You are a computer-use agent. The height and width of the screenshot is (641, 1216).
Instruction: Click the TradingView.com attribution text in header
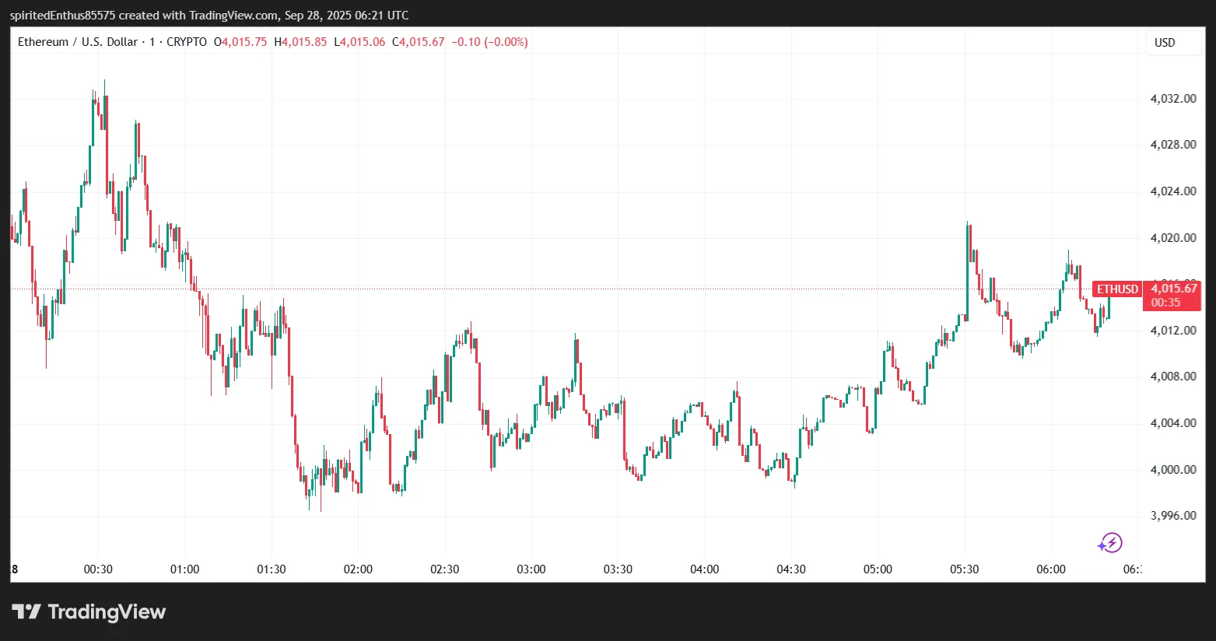pyautogui.click(x=233, y=16)
